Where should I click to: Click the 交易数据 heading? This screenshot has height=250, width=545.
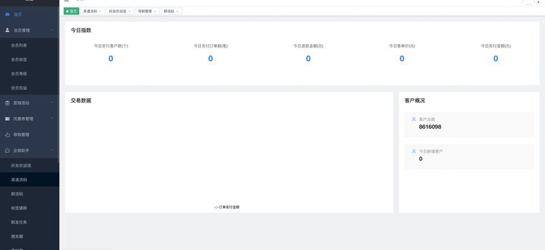(81, 101)
